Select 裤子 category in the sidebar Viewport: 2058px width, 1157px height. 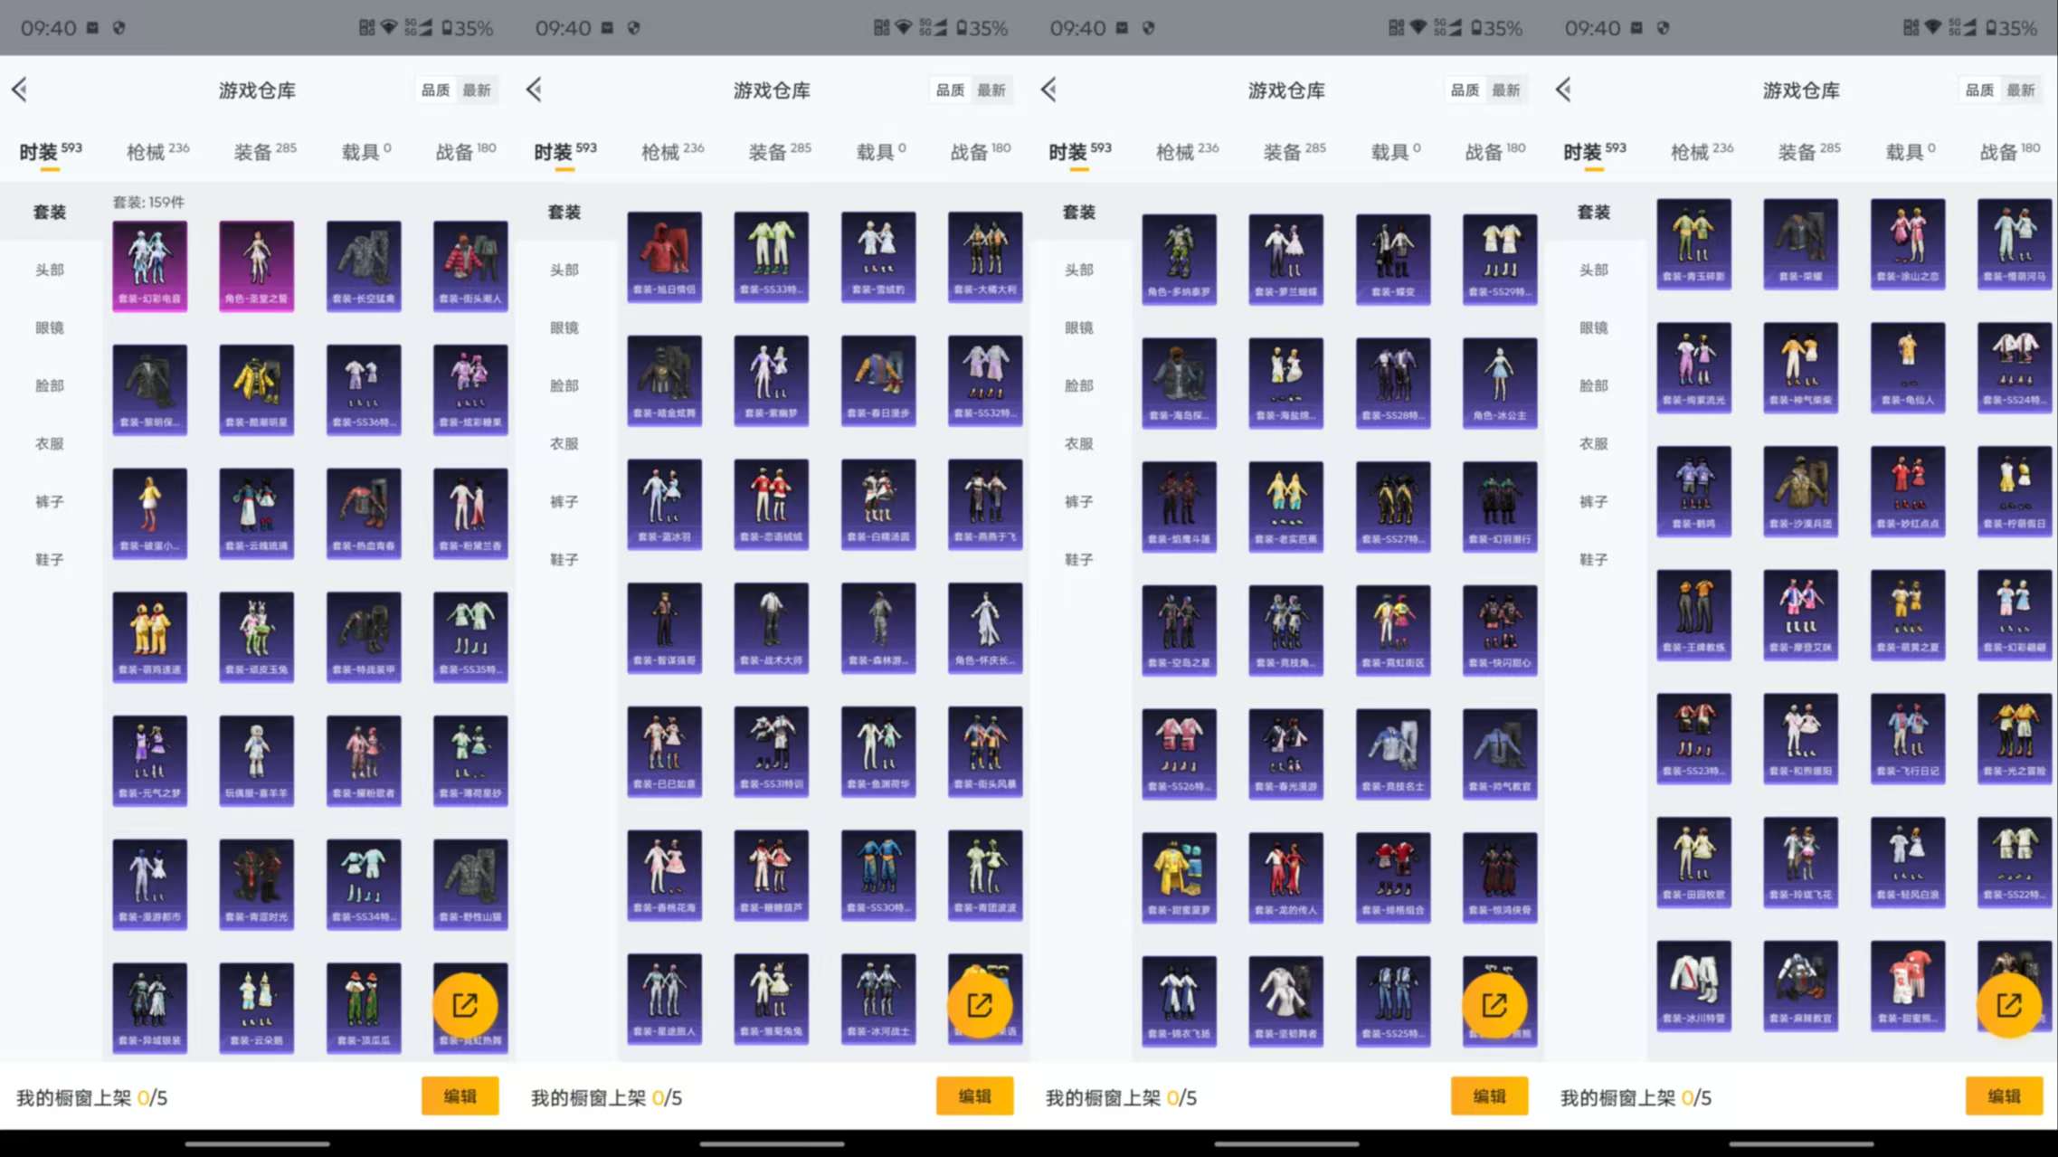point(50,501)
